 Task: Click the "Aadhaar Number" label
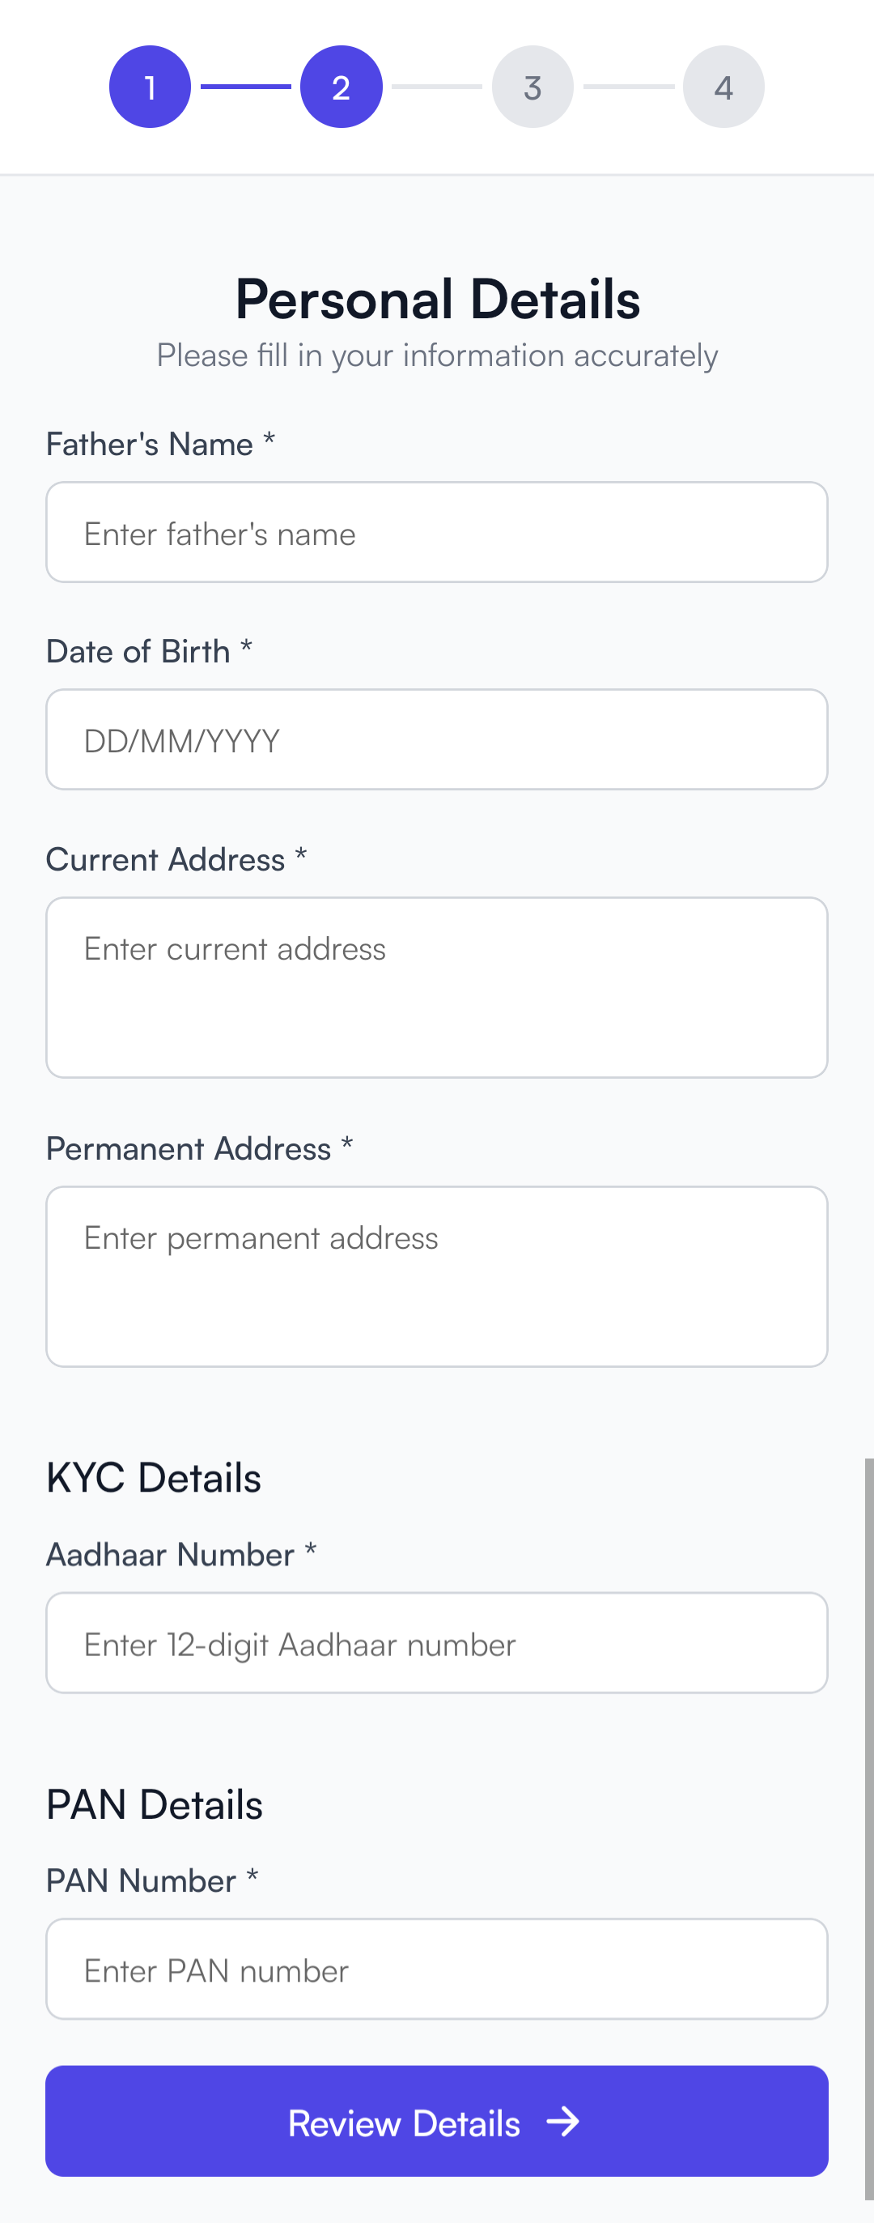(171, 1554)
